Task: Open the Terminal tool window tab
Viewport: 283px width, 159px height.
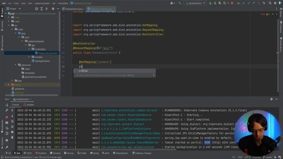Action: pyautogui.click(x=55, y=153)
